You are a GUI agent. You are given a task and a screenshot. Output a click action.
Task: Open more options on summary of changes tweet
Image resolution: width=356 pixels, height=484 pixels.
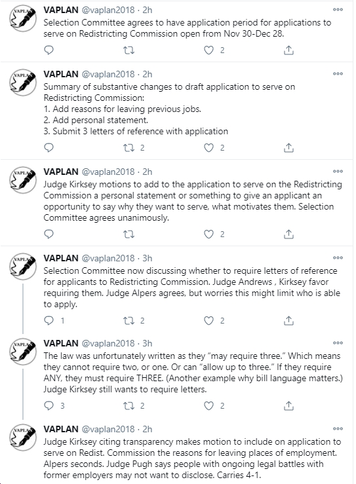338,74
